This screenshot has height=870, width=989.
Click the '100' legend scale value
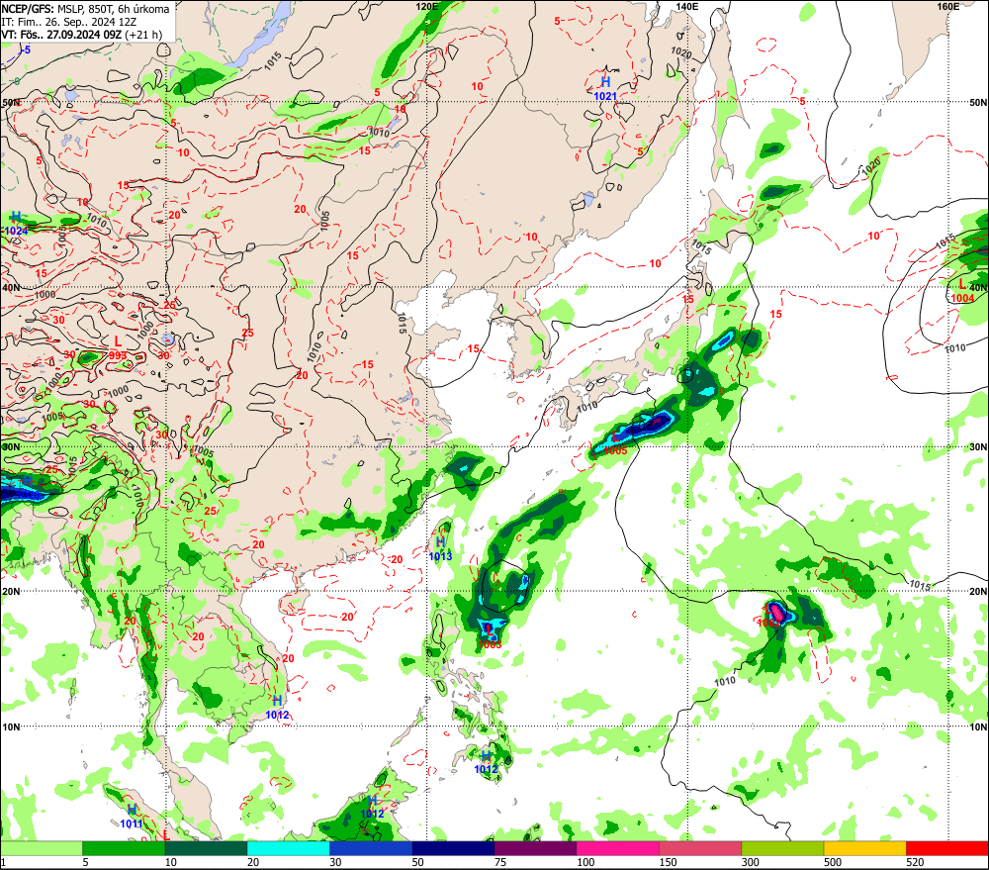[x=585, y=862]
